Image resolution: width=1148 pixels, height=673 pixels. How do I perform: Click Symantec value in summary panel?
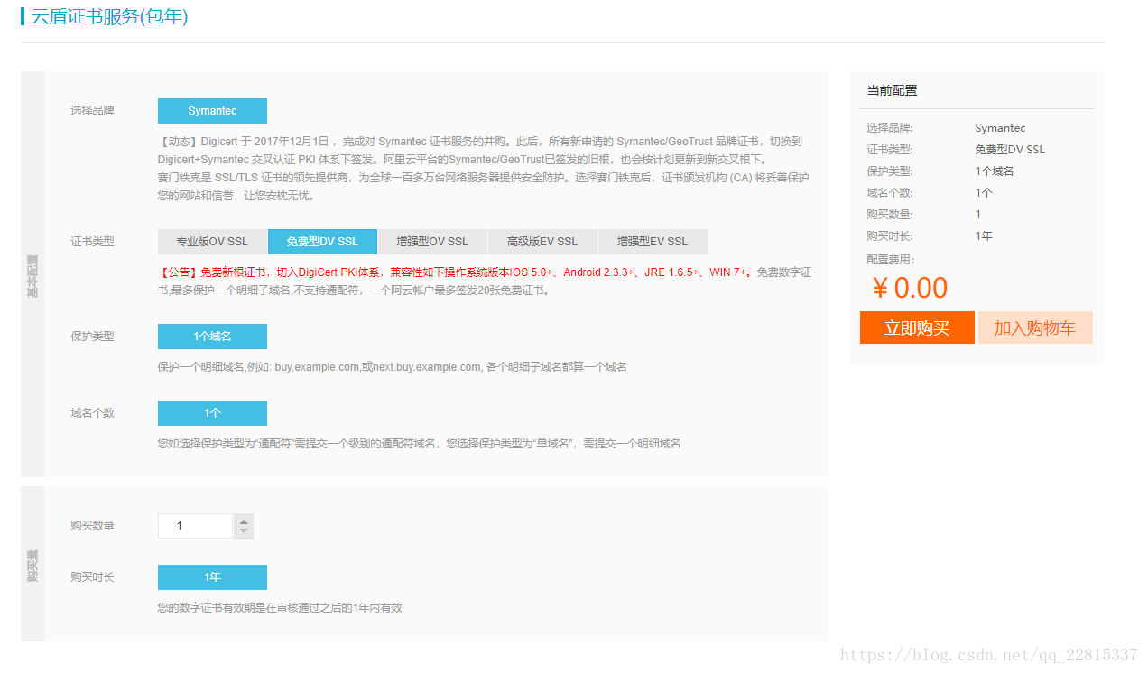click(x=1000, y=128)
